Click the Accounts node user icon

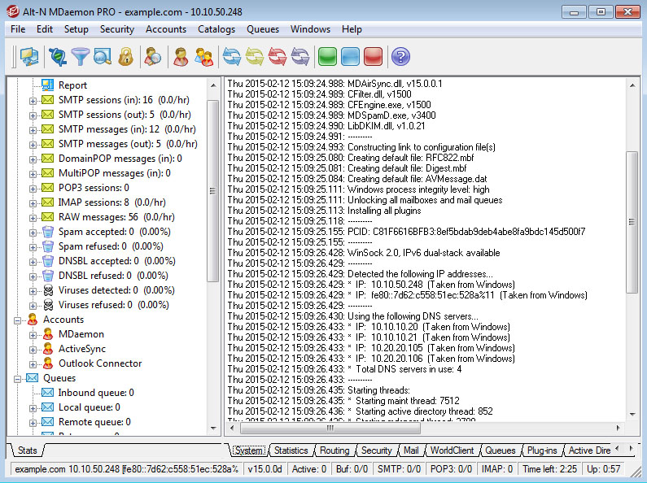pyautogui.click(x=33, y=320)
